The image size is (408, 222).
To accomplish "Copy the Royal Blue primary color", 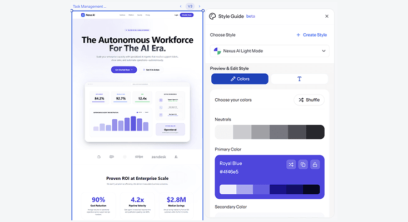I will tap(303, 164).
